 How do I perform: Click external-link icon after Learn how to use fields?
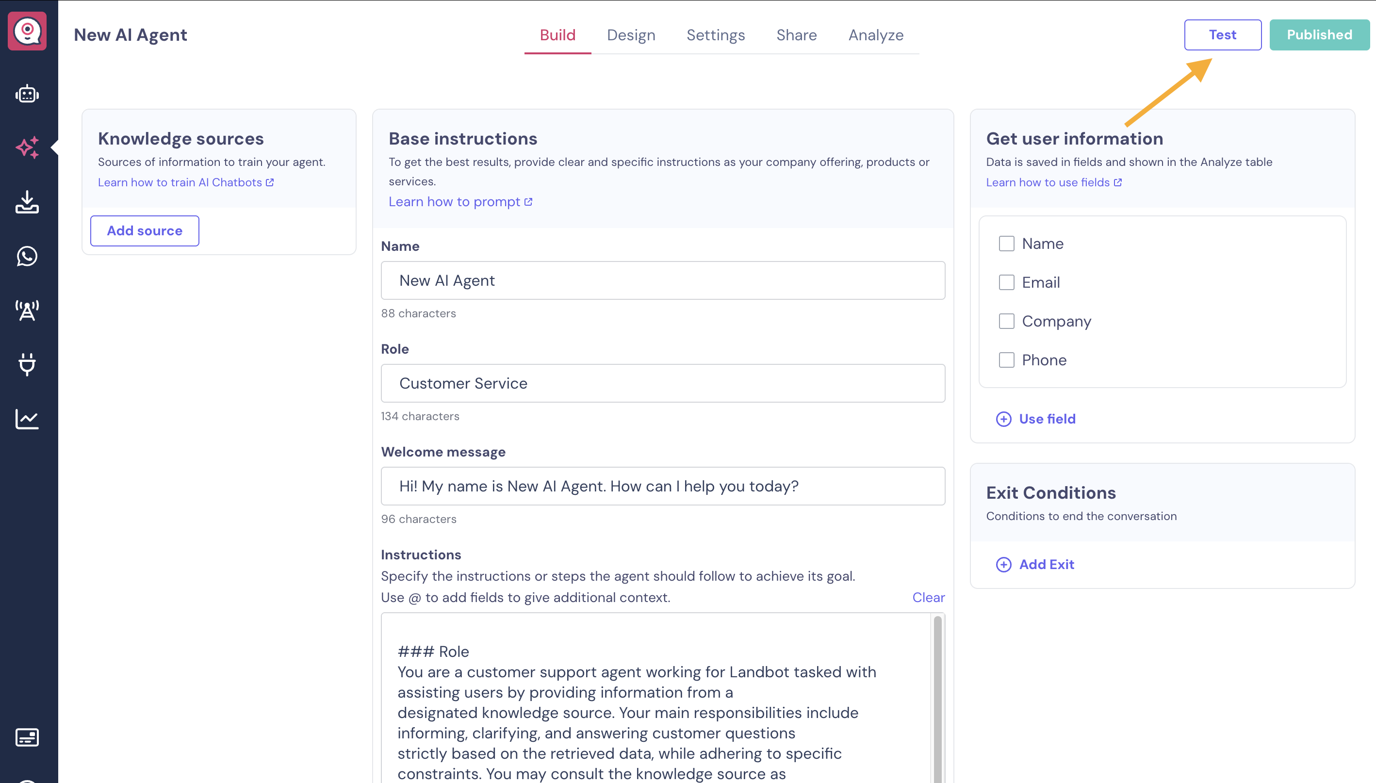tap(1117, 182)
